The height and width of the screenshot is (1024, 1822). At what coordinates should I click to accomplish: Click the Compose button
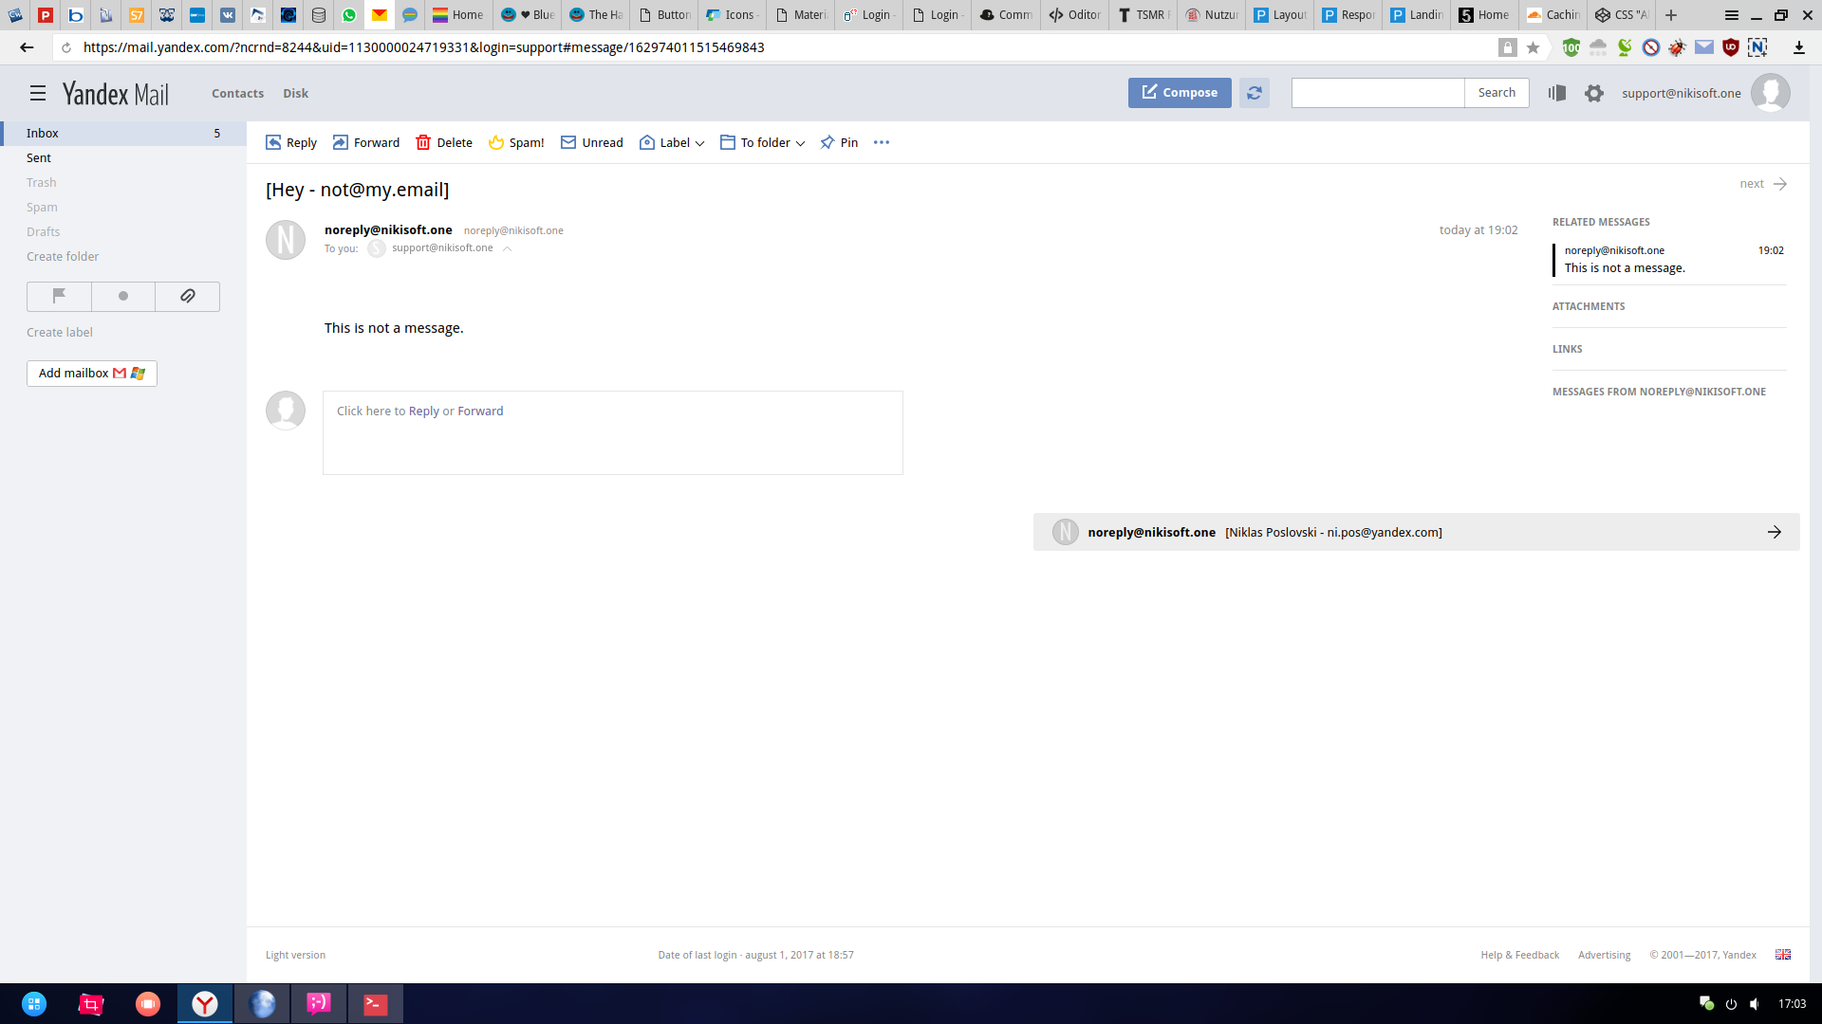click(x=1180, y=93)
